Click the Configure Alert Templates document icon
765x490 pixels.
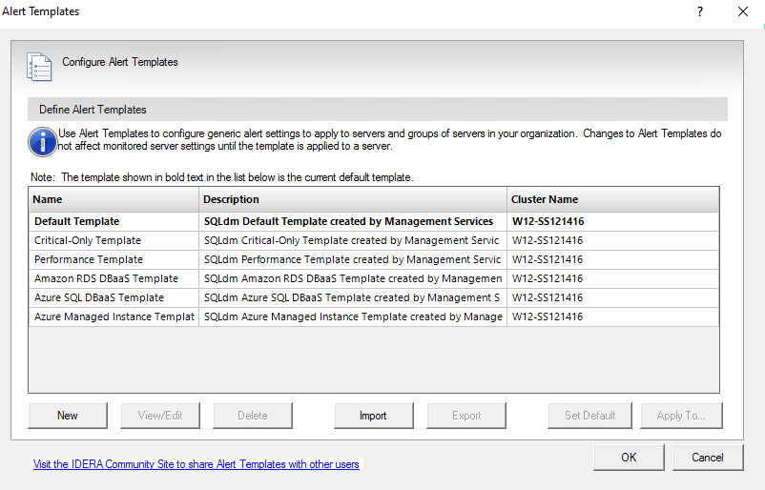(x=39, y=65)
